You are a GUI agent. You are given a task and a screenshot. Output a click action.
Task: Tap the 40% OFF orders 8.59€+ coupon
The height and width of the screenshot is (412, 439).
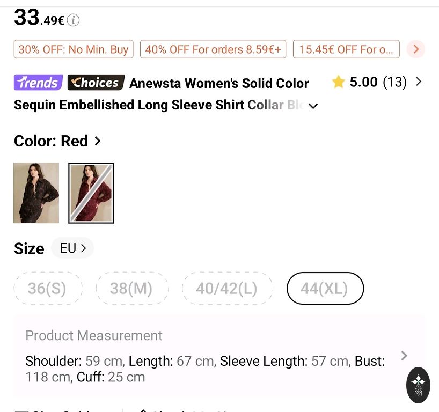[213, 49]
